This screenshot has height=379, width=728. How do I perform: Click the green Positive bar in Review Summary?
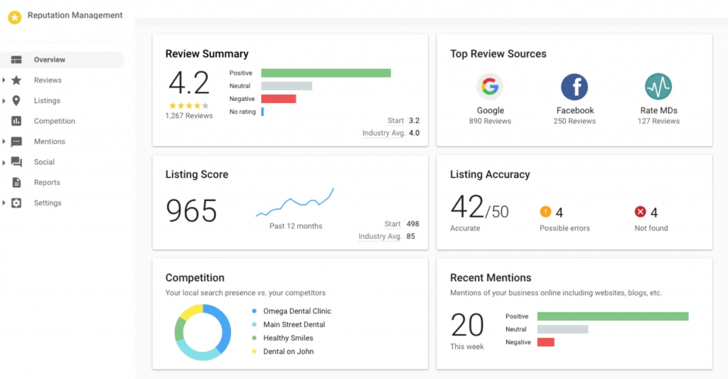coord(326,73)
